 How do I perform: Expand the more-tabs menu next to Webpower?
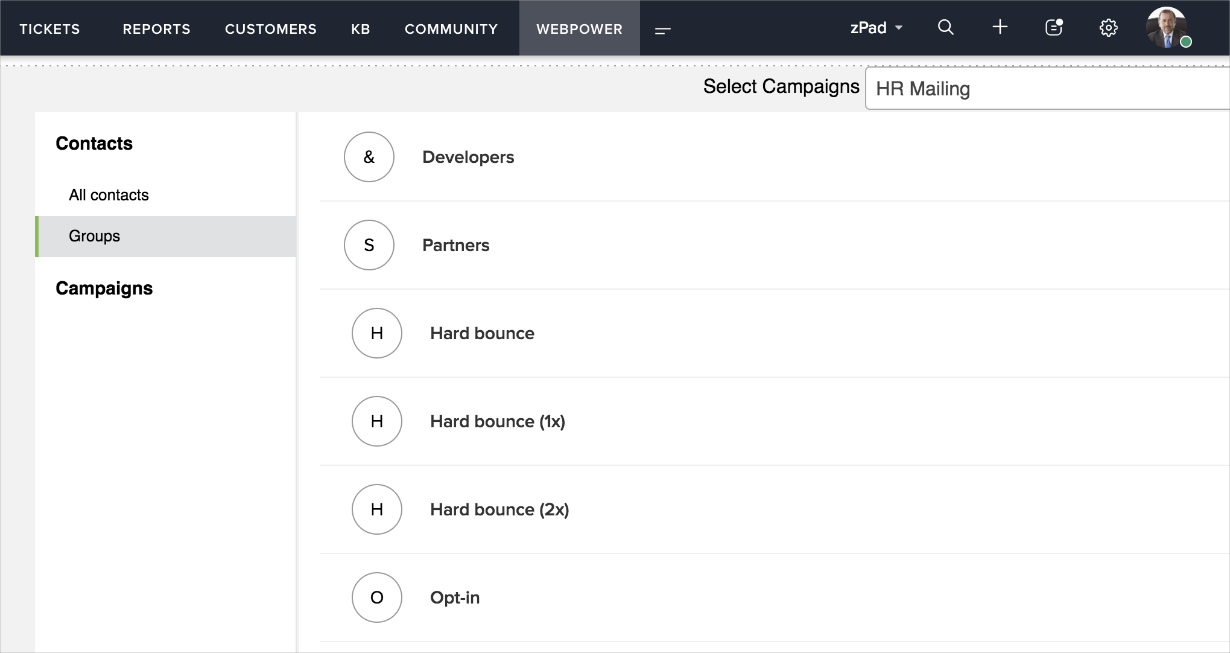[662, 30]
